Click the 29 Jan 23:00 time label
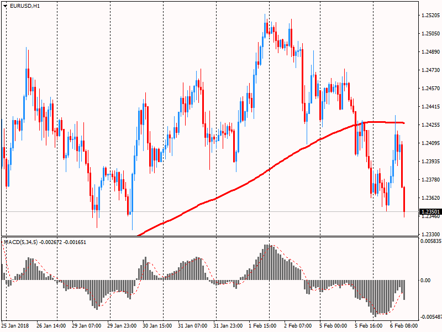The width and height of the screenshot is (442, 332). click(123, 325)
